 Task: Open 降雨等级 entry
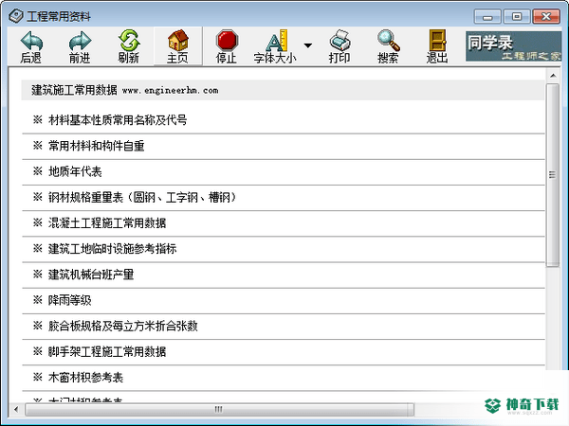pyautogui.click(x=69, y=300)
